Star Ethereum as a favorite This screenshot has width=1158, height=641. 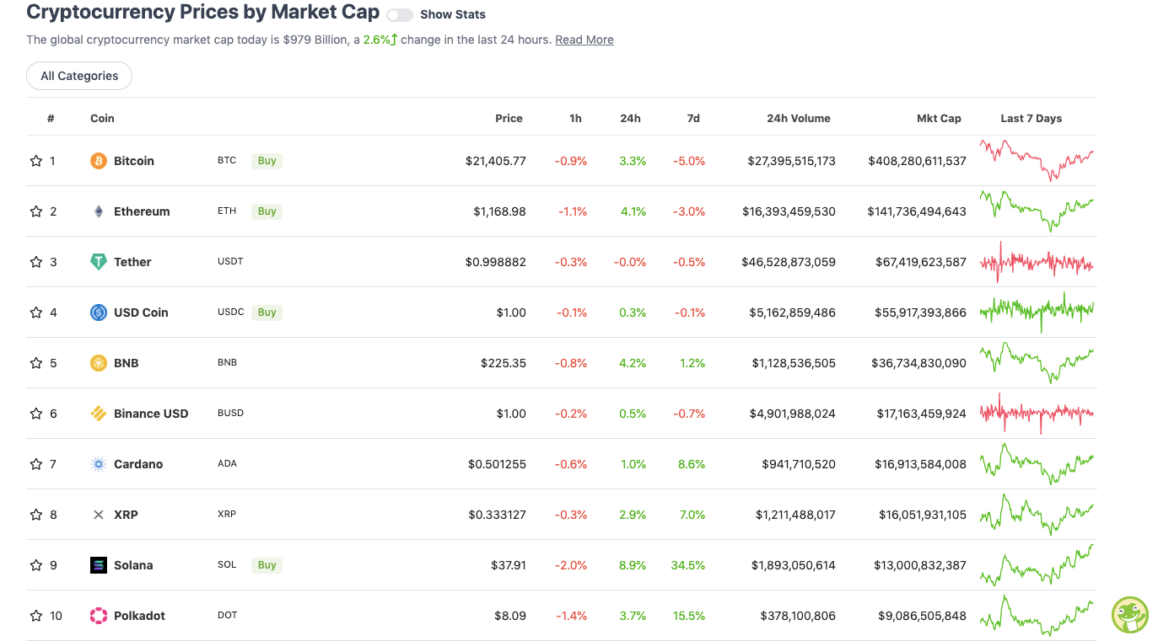coord(36,211)
